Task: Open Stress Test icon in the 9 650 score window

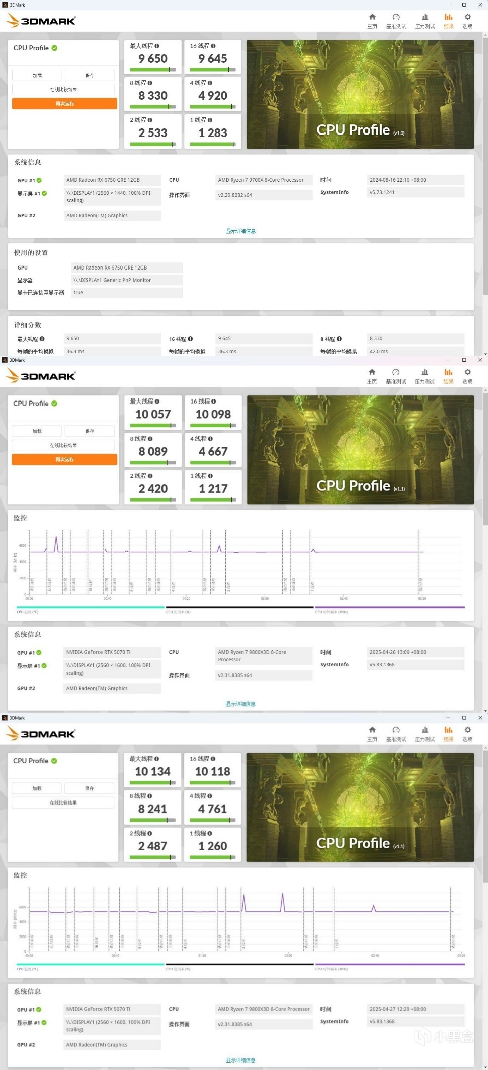Action: pos(425,17)
